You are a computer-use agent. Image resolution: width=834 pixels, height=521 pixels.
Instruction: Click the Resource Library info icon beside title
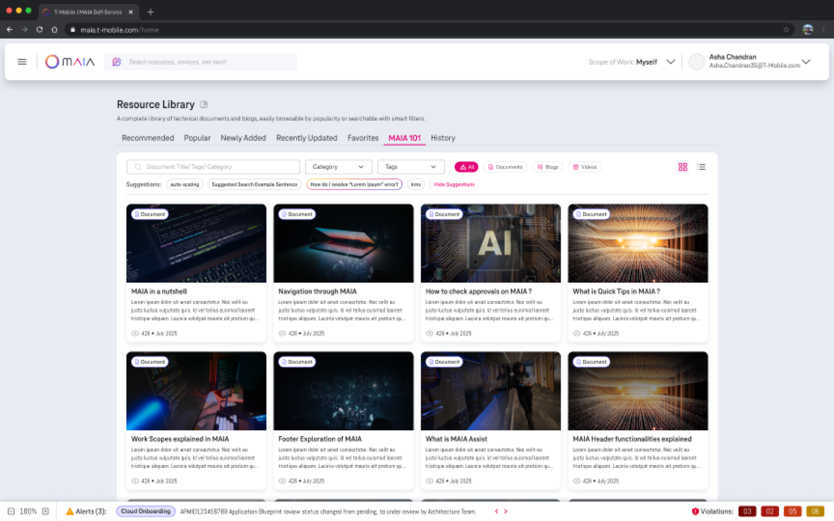[204, 105]
